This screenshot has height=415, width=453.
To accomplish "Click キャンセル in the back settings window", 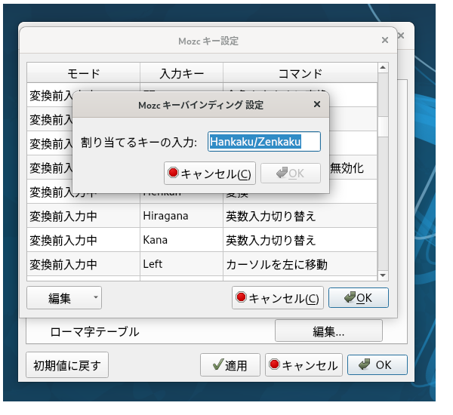I will pos(304,365).
